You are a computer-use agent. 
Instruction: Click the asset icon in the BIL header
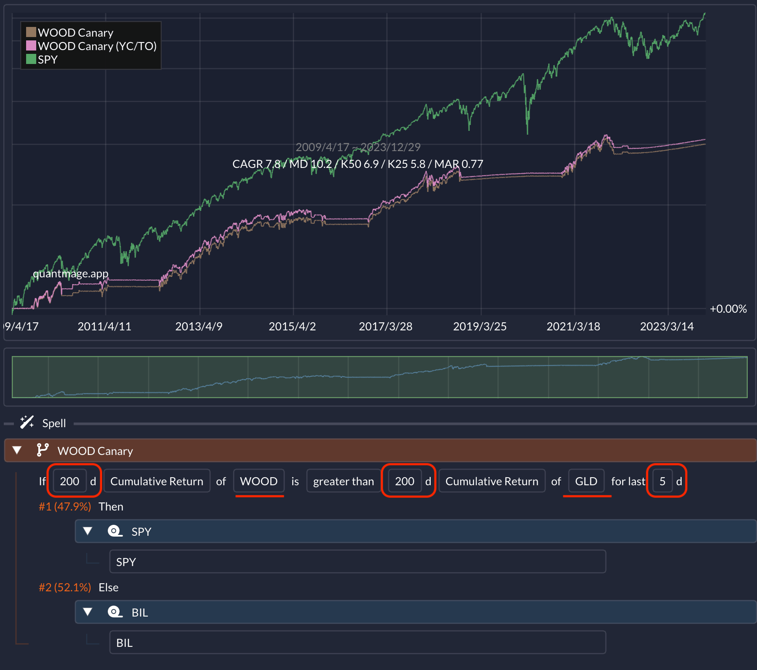(115, 612)
